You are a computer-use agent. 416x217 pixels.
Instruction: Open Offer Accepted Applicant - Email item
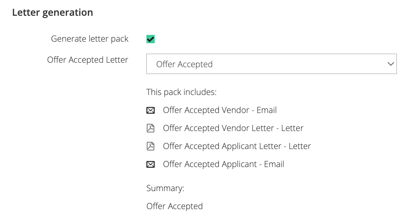point(223,164)
